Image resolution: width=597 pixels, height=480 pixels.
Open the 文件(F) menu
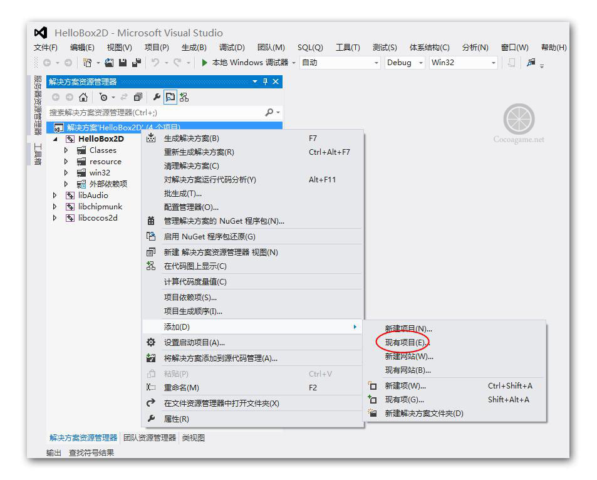45,47
